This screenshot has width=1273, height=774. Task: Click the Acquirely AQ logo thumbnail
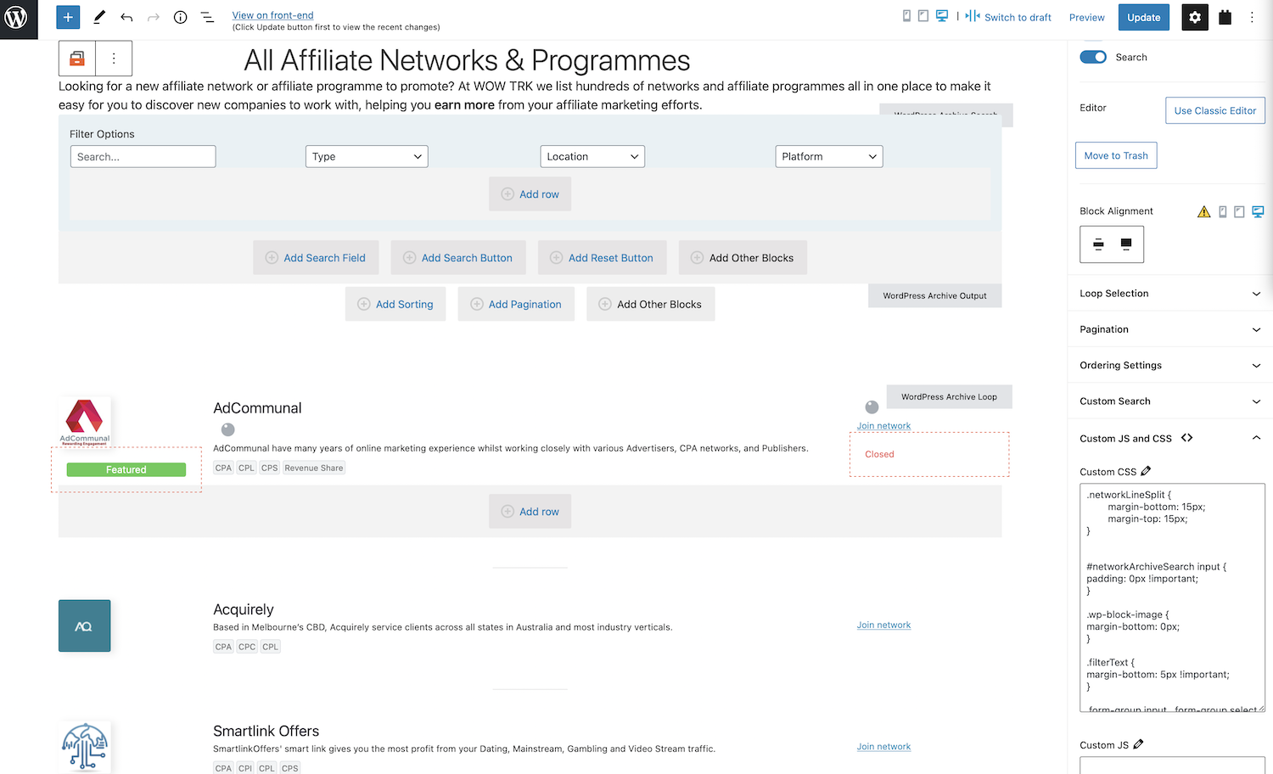85,625
